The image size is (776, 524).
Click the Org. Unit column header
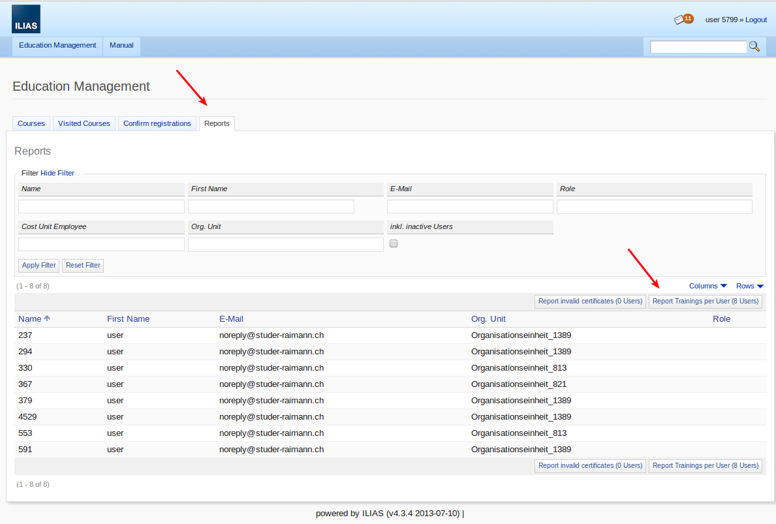coord(488,319)
